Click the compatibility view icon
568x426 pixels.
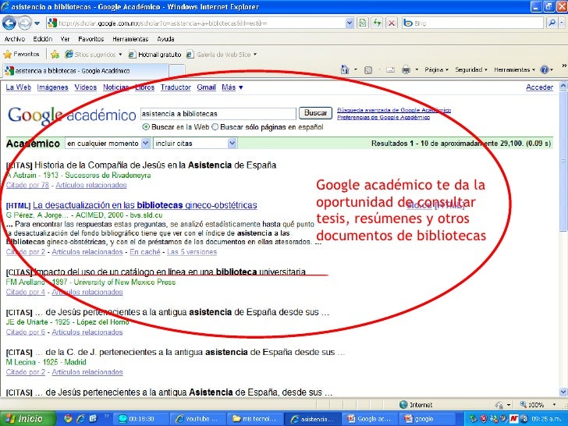tap(362, 23)
